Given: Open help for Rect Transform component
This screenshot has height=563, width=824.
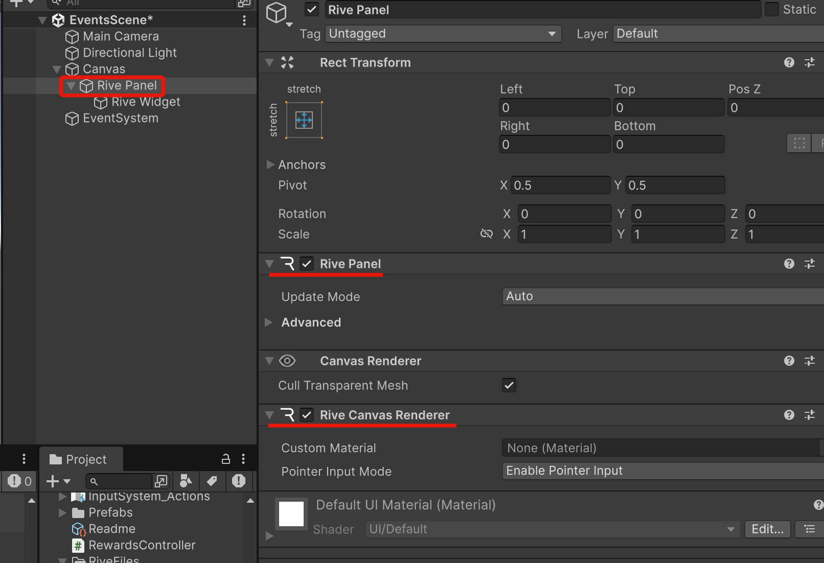Looking at the screenshot, I should point(789,62).
